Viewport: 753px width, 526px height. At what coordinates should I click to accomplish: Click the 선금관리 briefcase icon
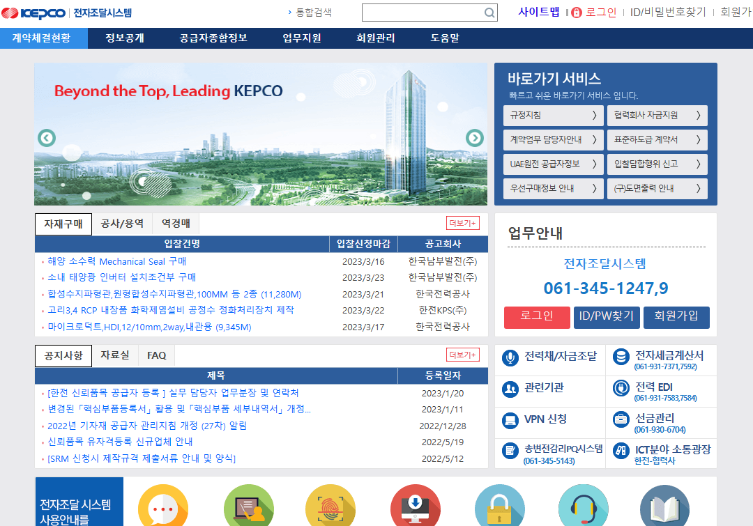pos(621,419)
